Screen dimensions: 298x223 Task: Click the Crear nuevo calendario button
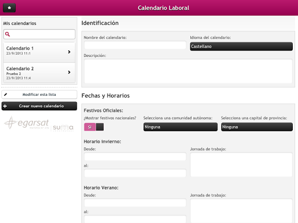[x=39, y=106]
